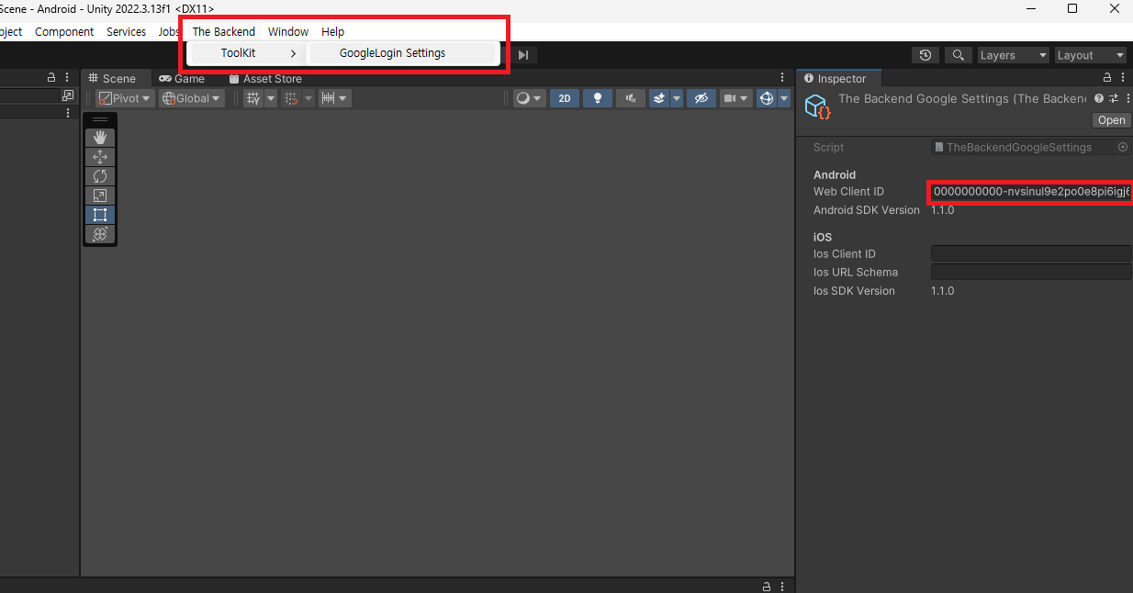1133x593 pixels.
Task: Click the Ios URL Schema field
Action: [x=1031, y=272]
